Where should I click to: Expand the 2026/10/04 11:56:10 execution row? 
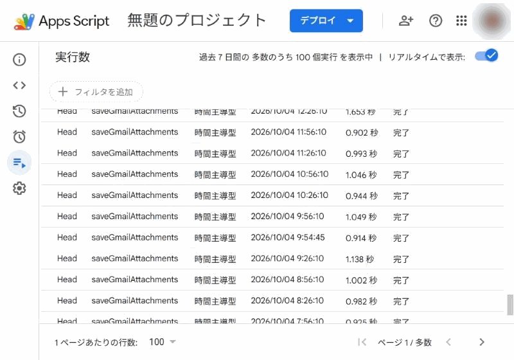click(x=272, y=132)
